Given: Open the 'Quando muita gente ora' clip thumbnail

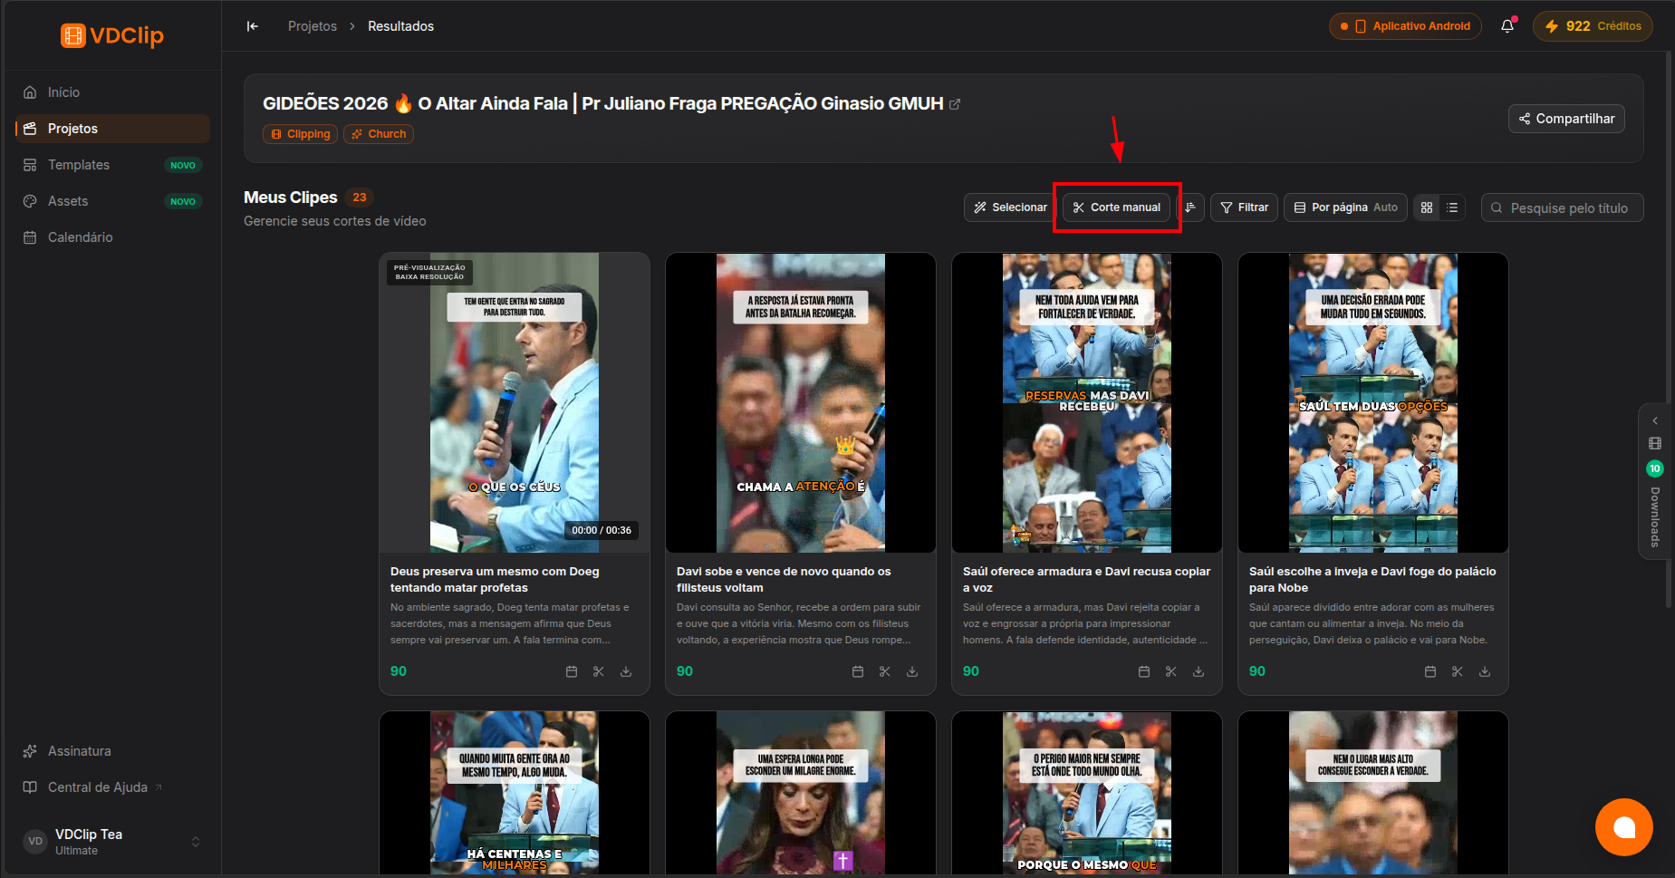Looking at the screenshot, I should click(515, 793).
